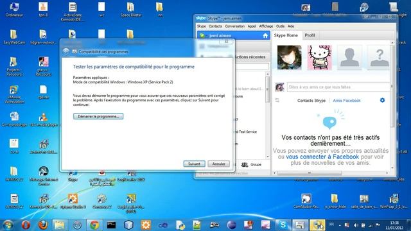Open the VLC media player desktop shortcut
The image size is (411, 231).
[x=44, y=120]
